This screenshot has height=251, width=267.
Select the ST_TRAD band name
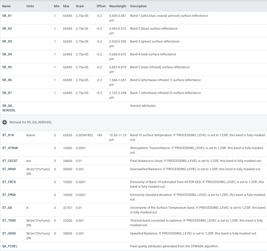pyautogui.click(x=9, y=221)
